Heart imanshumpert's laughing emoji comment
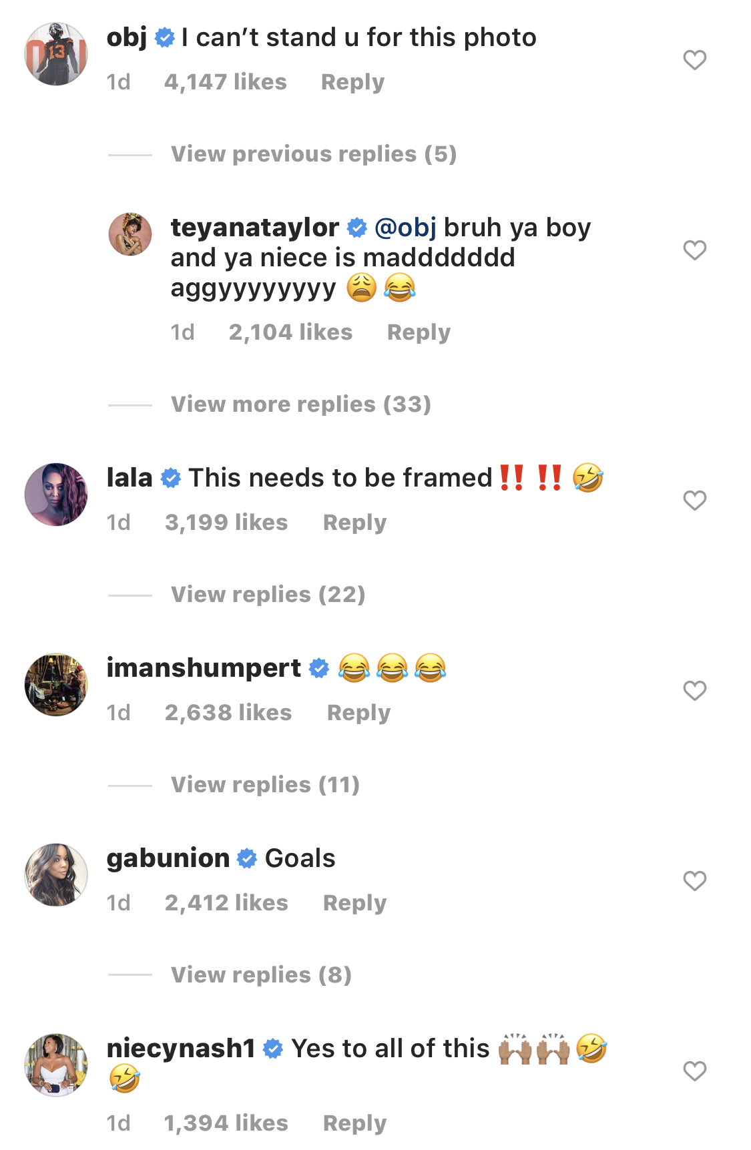Image resolution: width=751 pixels, height=1150 pixels. (694, 691)
